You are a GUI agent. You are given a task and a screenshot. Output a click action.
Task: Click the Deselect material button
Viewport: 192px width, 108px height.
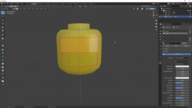pos(186,46)
